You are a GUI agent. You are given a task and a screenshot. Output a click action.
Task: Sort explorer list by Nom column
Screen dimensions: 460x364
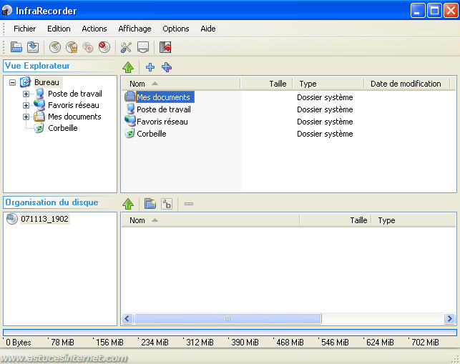(x=181, y=84)
